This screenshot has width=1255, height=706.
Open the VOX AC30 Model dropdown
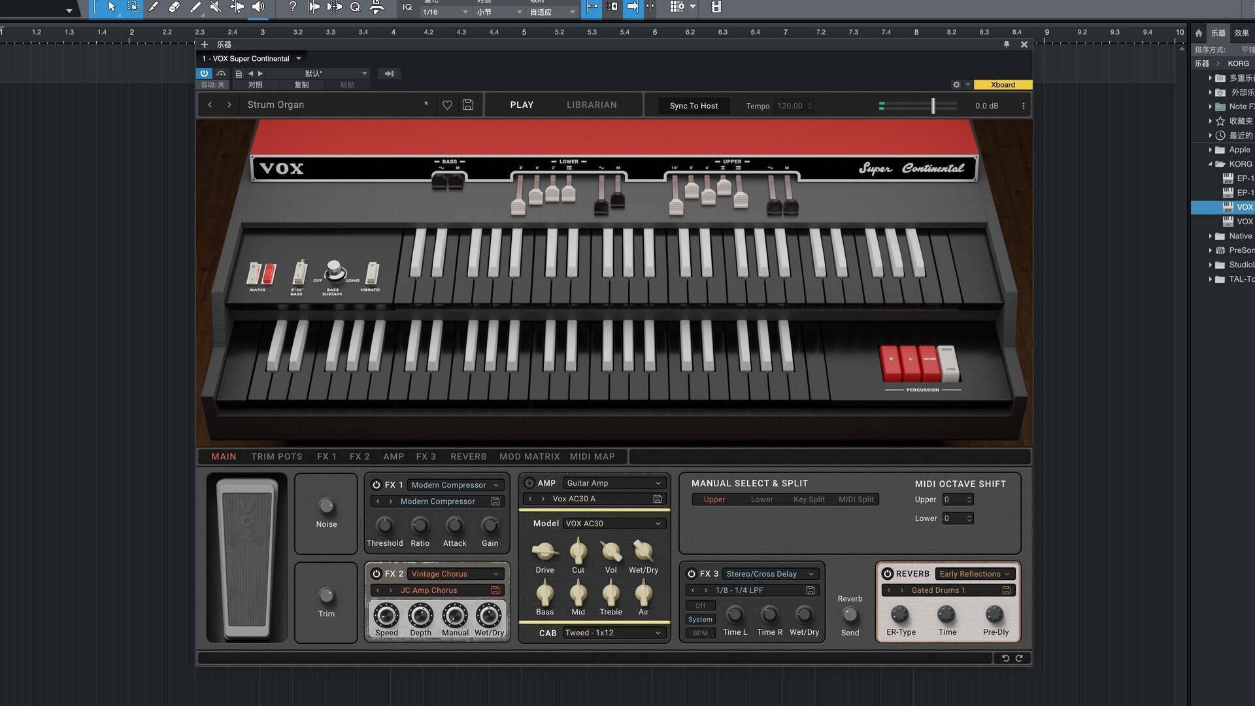(x=614, y=524)
